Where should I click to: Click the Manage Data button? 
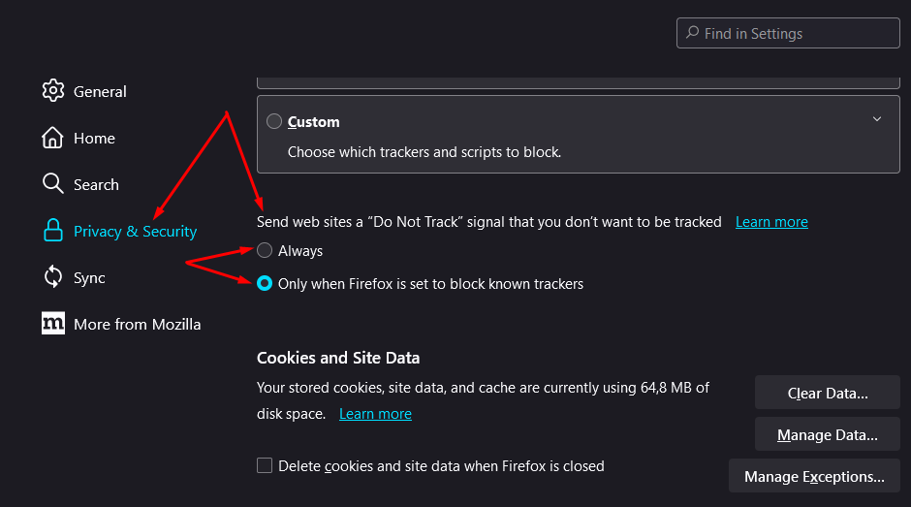click(x=828, y=434)
